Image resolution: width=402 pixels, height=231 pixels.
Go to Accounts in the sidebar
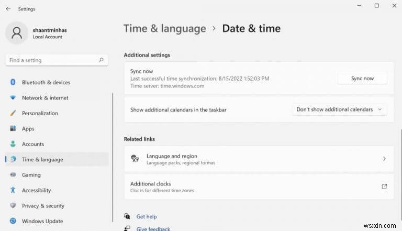[x=33, y=144]
